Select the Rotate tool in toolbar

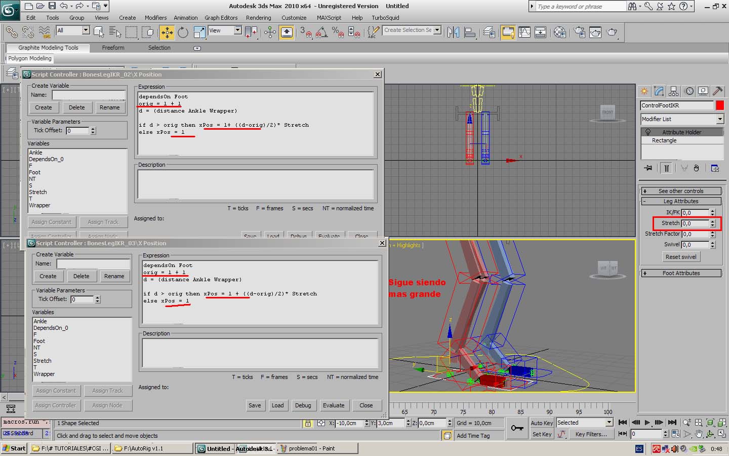[x=183, y=32]
